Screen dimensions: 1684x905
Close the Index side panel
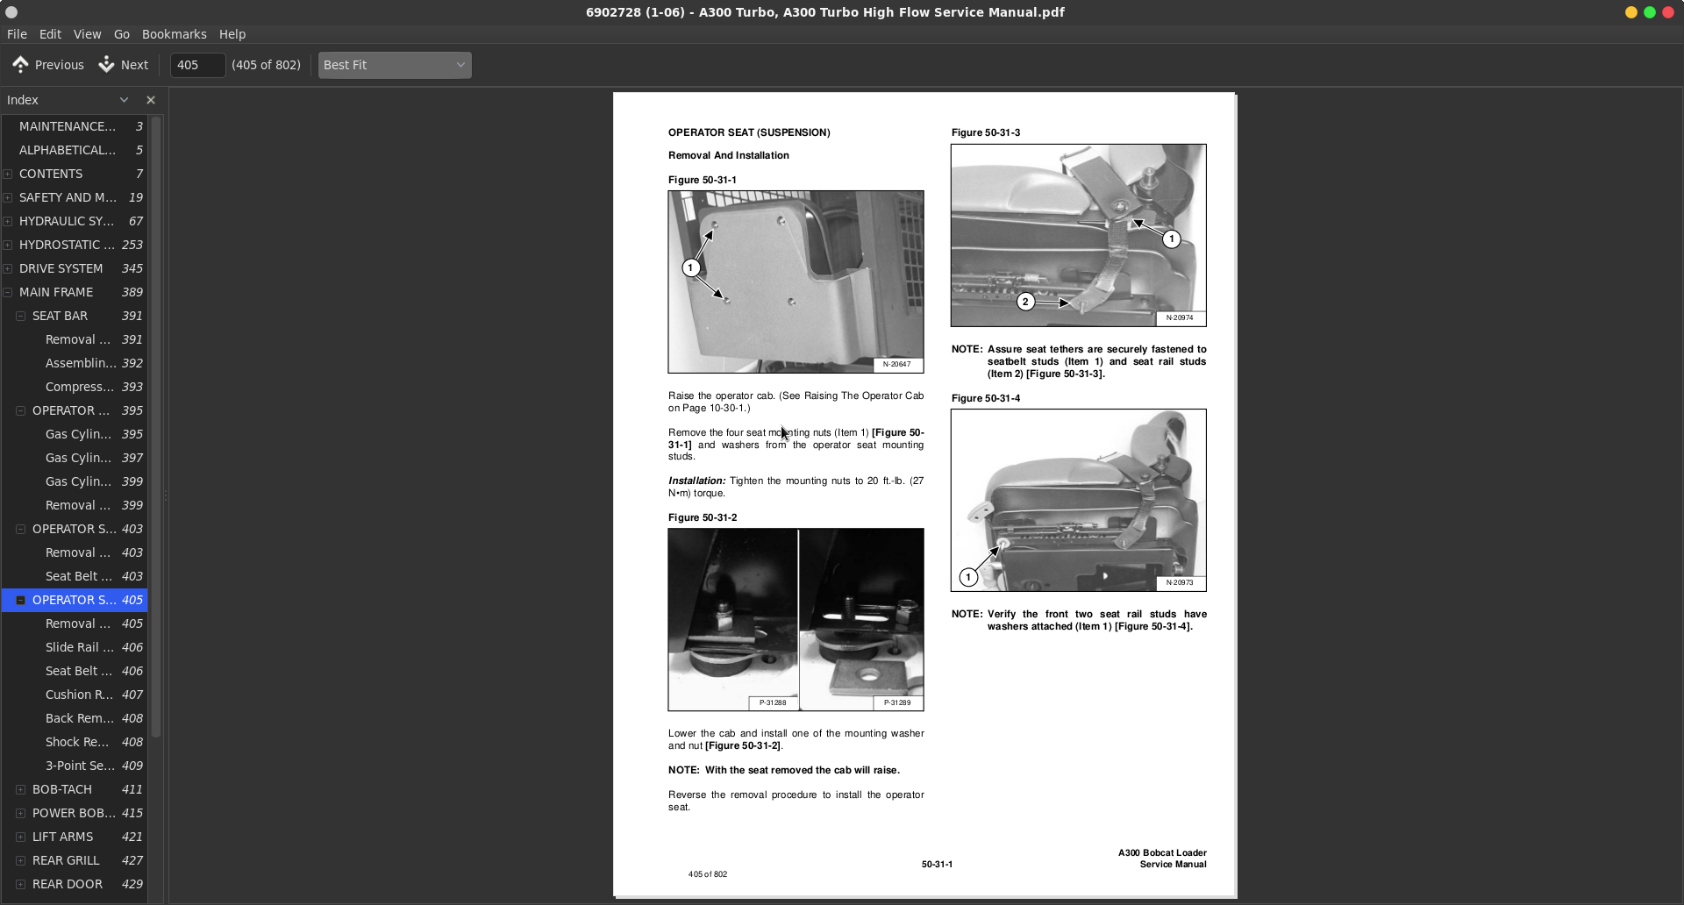[x=151, y=100]
